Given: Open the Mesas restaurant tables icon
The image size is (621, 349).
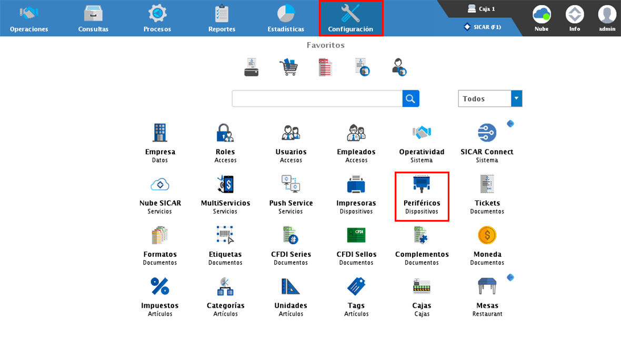Looking at the screenshot, I should tap(487, 287).
